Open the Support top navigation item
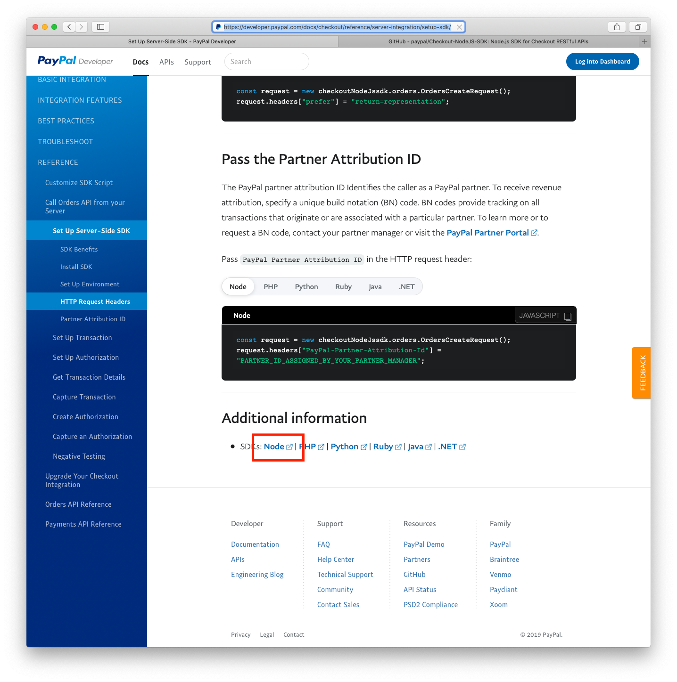 tap(198, 62)
